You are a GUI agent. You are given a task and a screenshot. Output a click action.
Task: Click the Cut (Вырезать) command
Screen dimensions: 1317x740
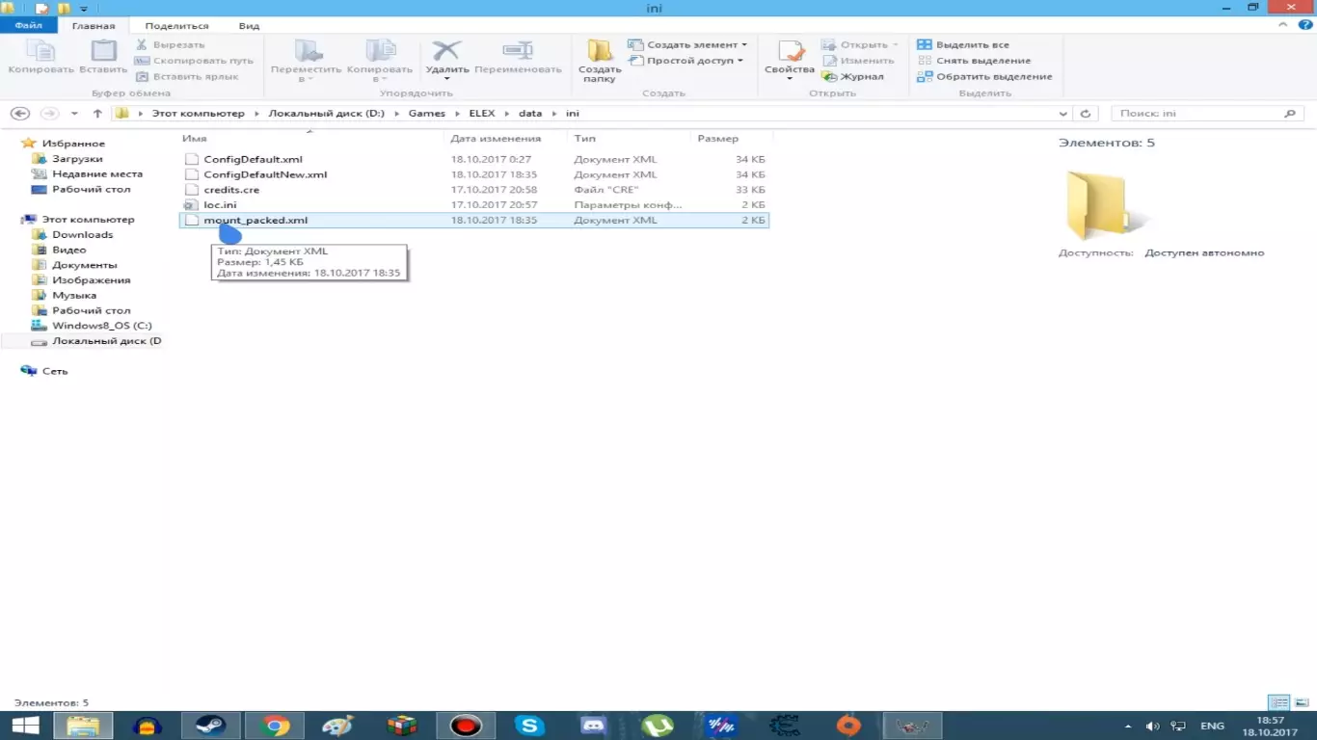pos(171,44)
